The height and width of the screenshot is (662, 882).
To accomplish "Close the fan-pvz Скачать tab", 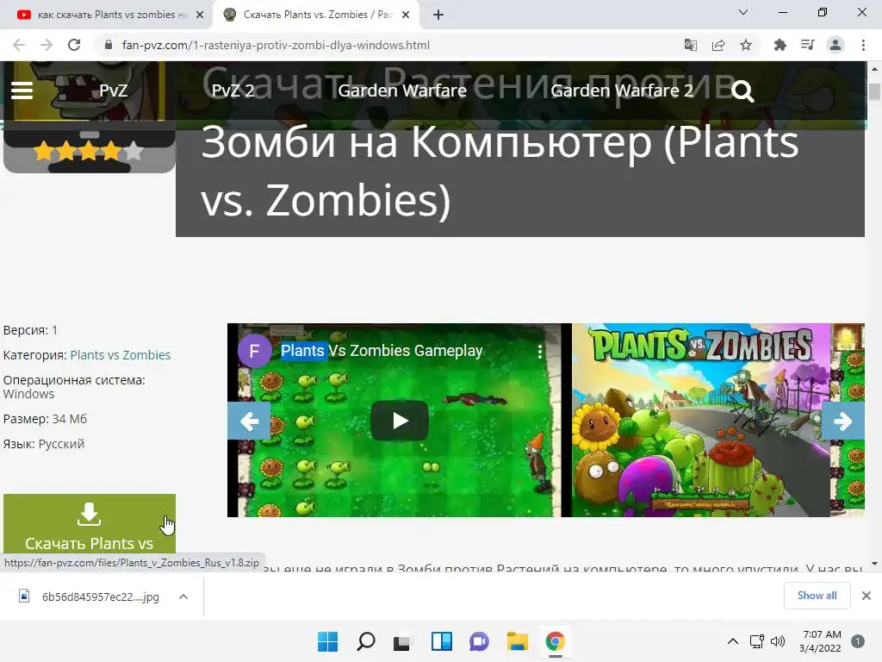I will [406, 15].
